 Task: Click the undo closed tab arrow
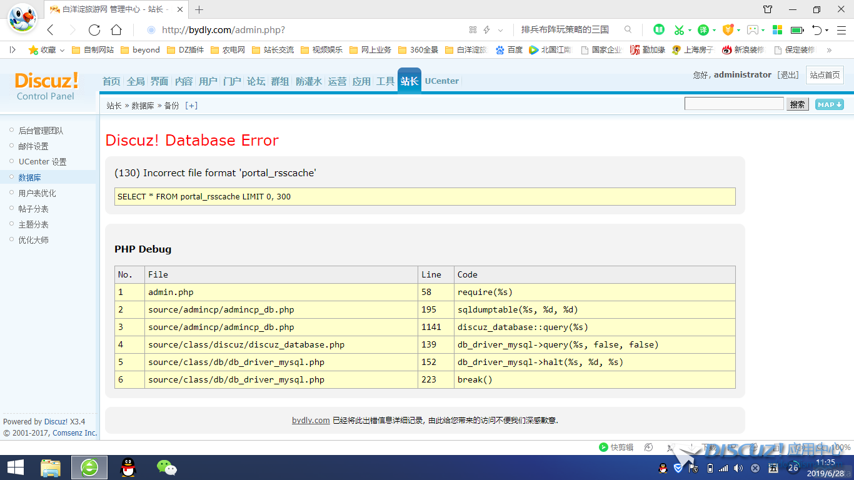[817, 29]
